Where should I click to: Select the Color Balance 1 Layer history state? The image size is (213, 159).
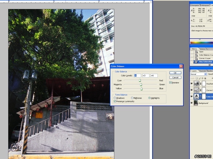coord(204,55)
